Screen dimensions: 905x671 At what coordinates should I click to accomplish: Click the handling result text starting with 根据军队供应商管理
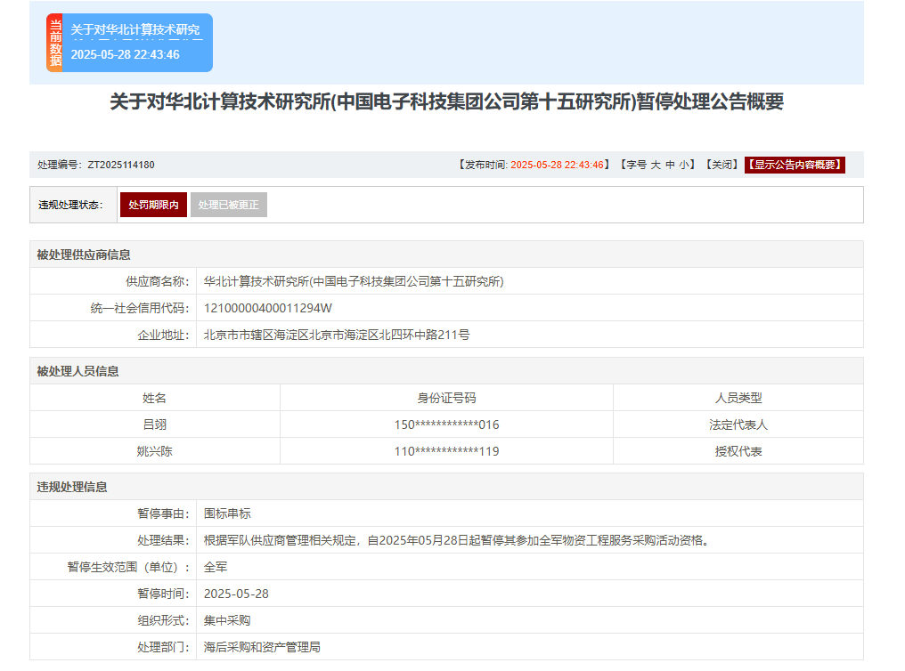click(457, 541)
